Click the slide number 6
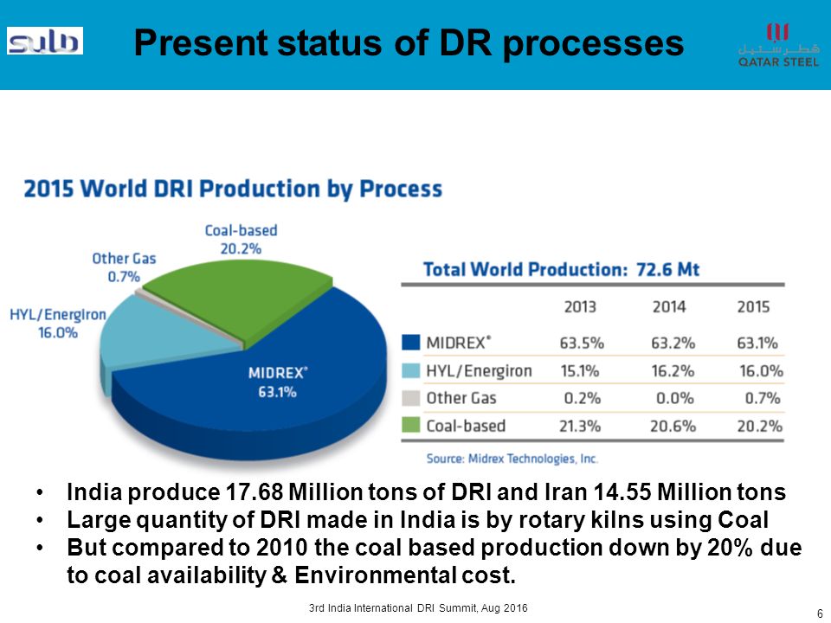831x623 pixels. 820,614
